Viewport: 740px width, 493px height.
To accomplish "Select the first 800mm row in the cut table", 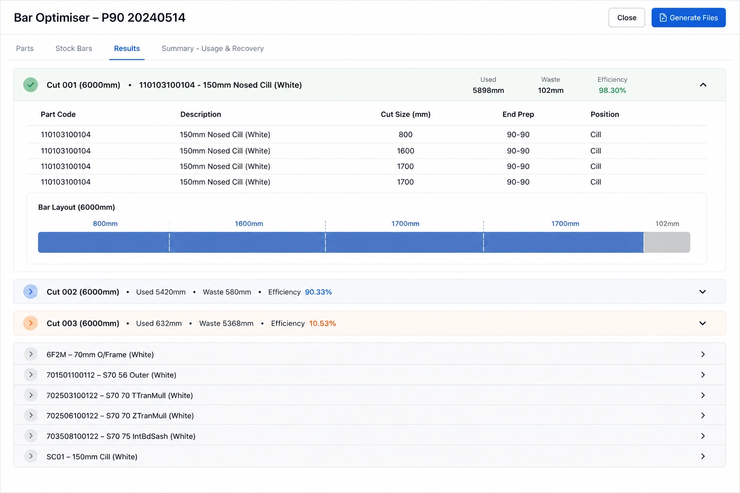I will point(367,135).
